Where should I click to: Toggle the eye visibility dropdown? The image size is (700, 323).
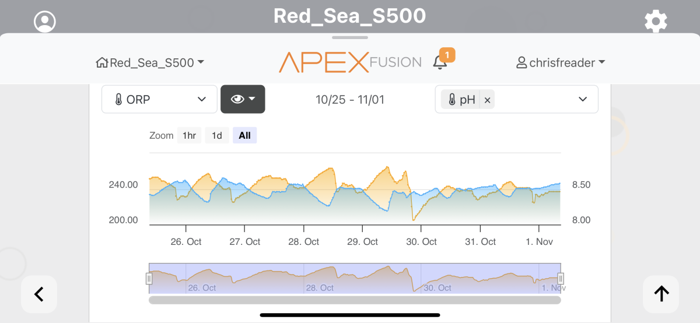coord(243,99)
